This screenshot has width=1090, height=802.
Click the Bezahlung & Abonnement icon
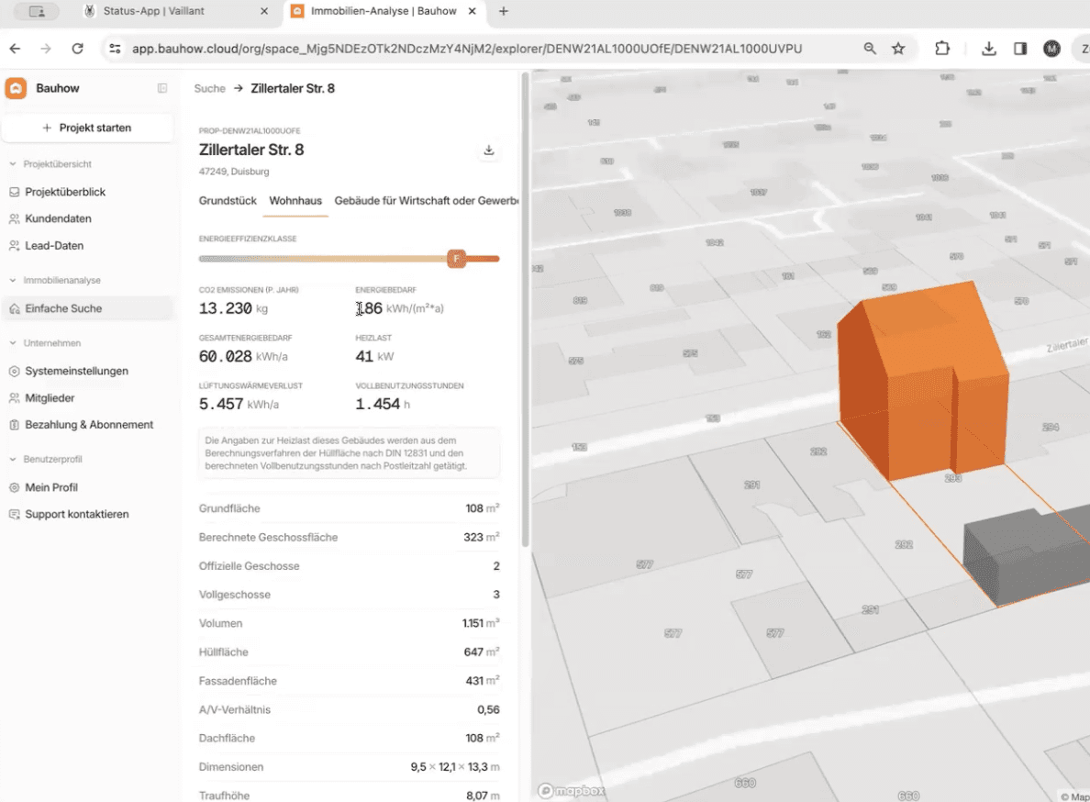click(x=14, y=425)
